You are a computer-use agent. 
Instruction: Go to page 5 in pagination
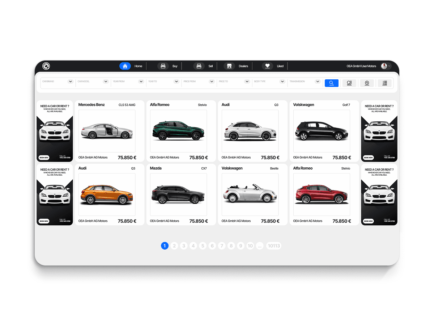pyautogui.click(x=203, y=246)
